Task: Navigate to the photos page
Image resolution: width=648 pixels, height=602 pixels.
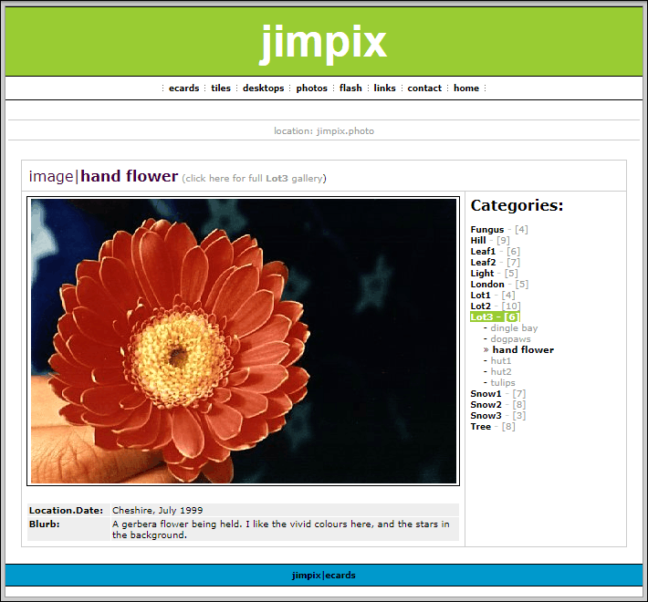Action: click(x=311, y=88)
